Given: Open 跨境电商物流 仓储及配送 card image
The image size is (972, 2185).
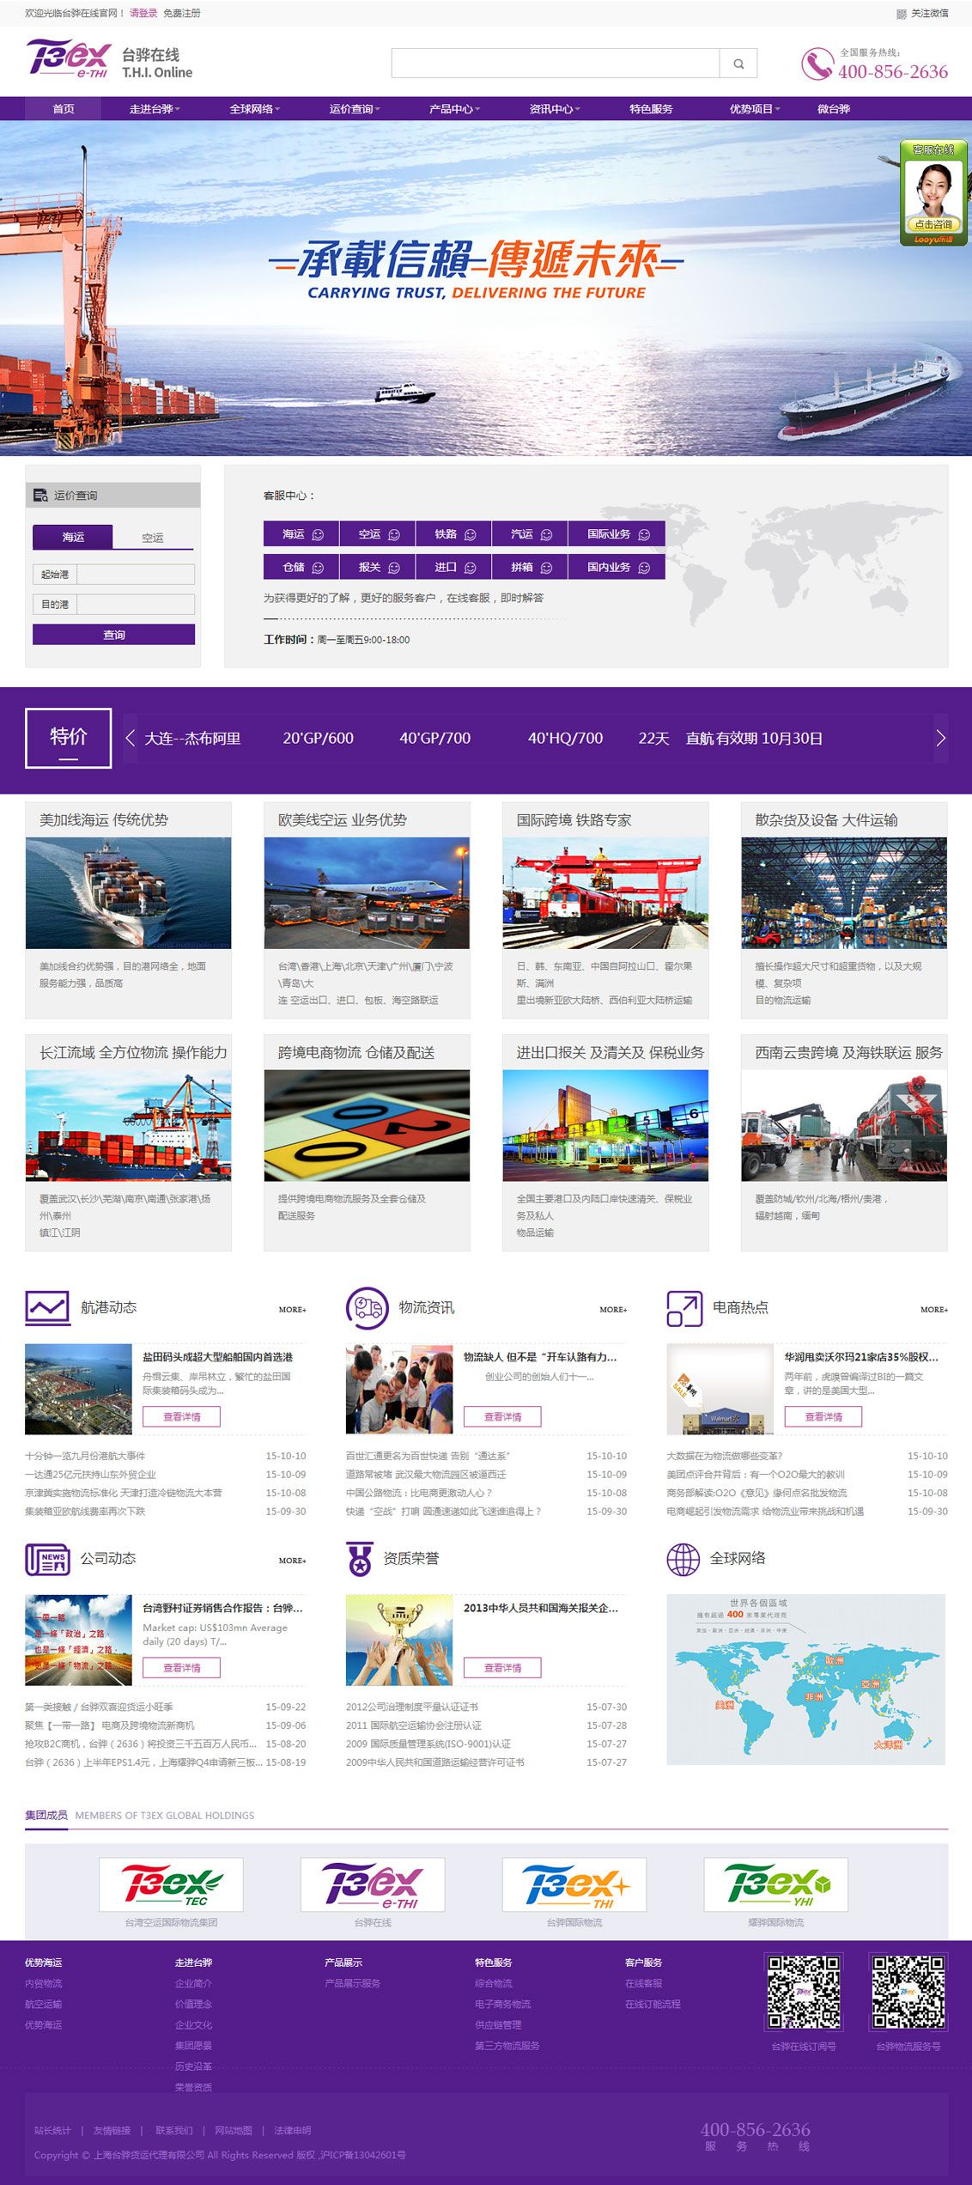Looking at the screenshot, I should click(367, 1125).
